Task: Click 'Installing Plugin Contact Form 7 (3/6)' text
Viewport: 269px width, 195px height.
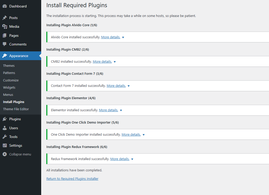Action: pyautogui.click(x=75, y=74)
